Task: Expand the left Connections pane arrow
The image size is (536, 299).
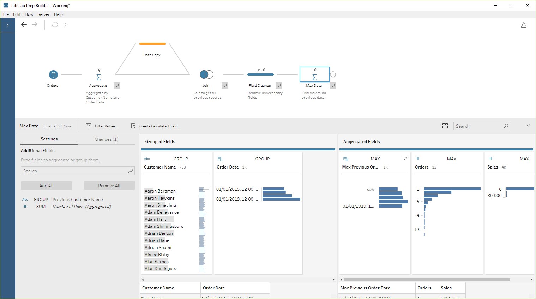Action: tap(7, 25)
